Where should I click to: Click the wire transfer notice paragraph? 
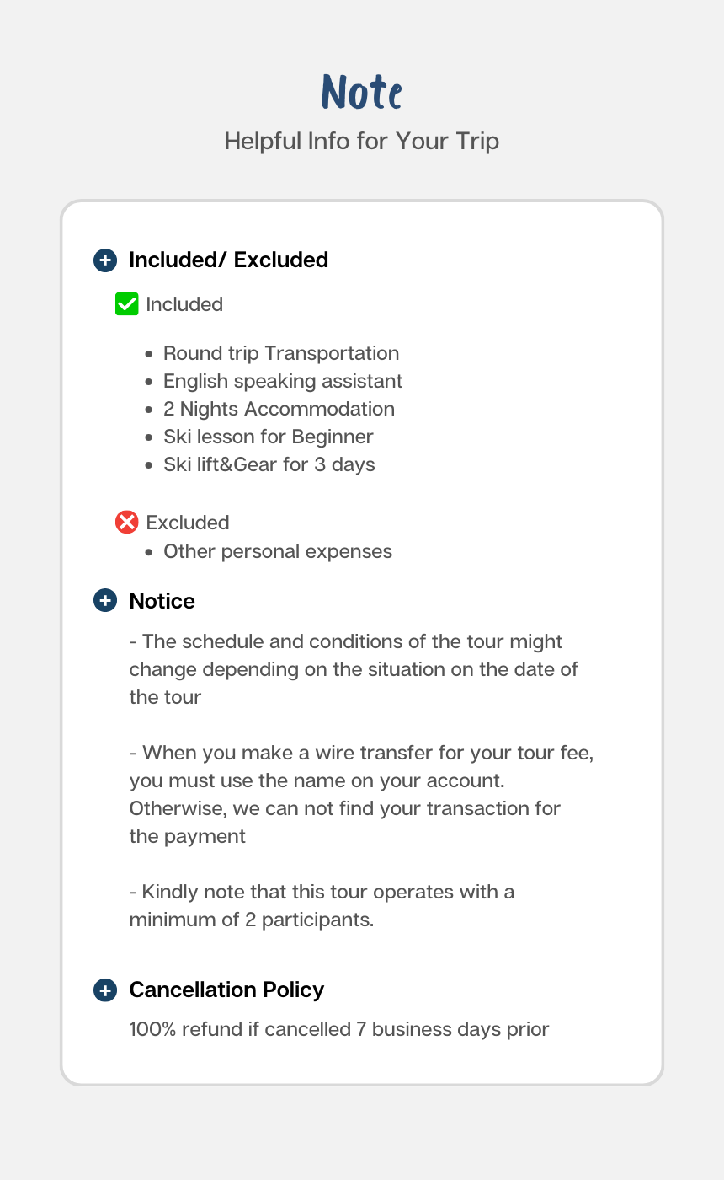(354, 794)
